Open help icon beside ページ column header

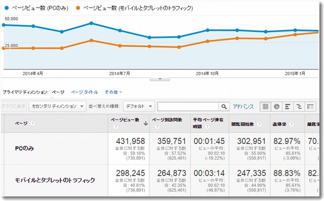tap(32, 123)
